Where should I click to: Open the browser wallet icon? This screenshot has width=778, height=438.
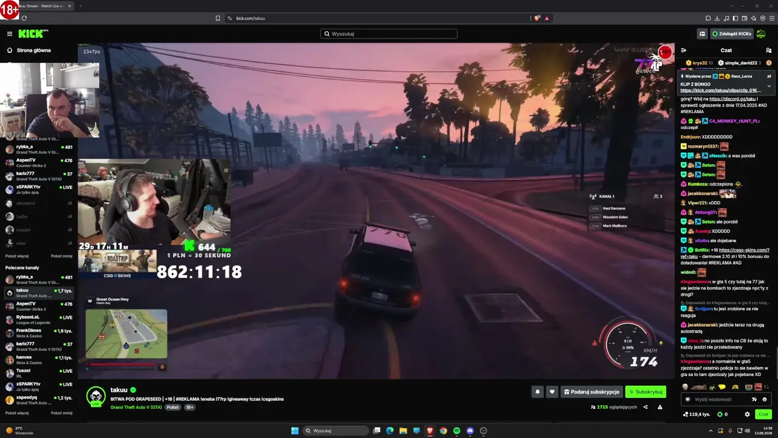coord(745,18)
